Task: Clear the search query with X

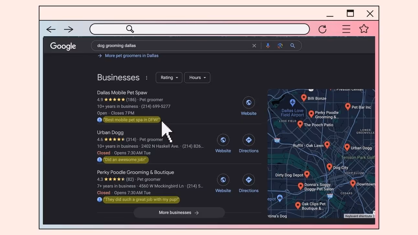Action: point(254,46)
